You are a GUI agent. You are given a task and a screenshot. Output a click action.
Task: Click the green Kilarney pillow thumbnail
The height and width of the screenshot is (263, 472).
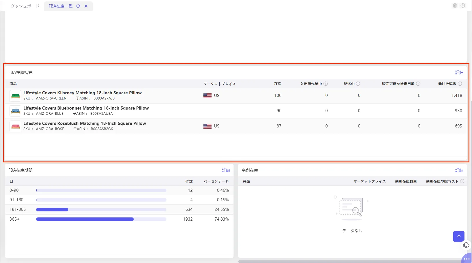(15, 96)
